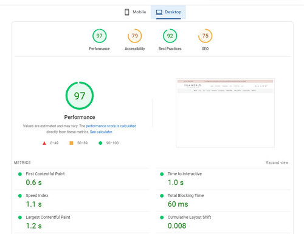304x234 pixels.
Task: Click the 0.008 value
Action: click(x=177, y=226)
